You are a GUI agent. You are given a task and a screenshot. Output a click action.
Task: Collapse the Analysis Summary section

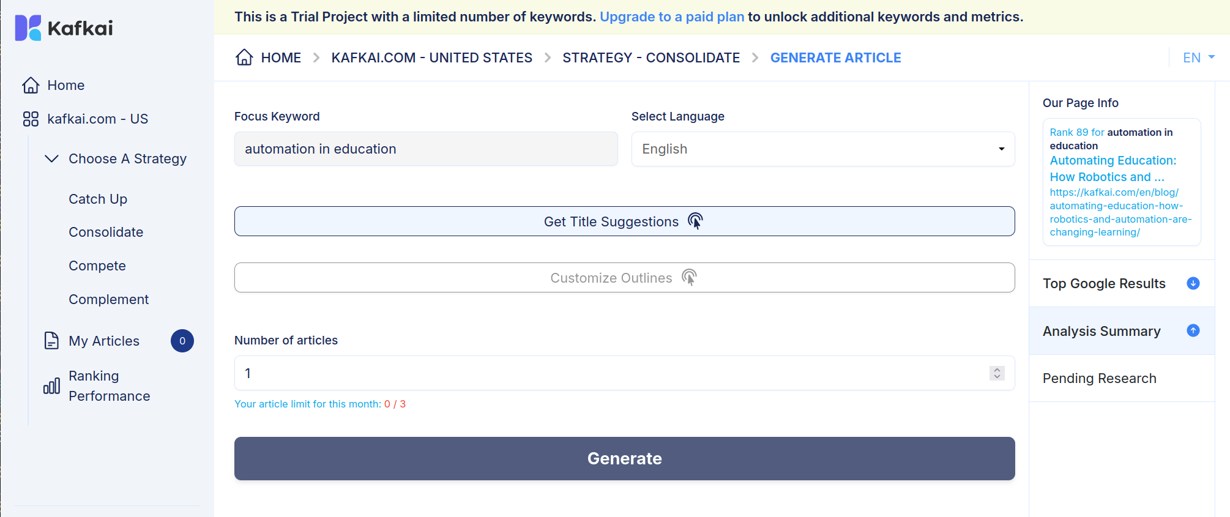[x=1122, y=331]
